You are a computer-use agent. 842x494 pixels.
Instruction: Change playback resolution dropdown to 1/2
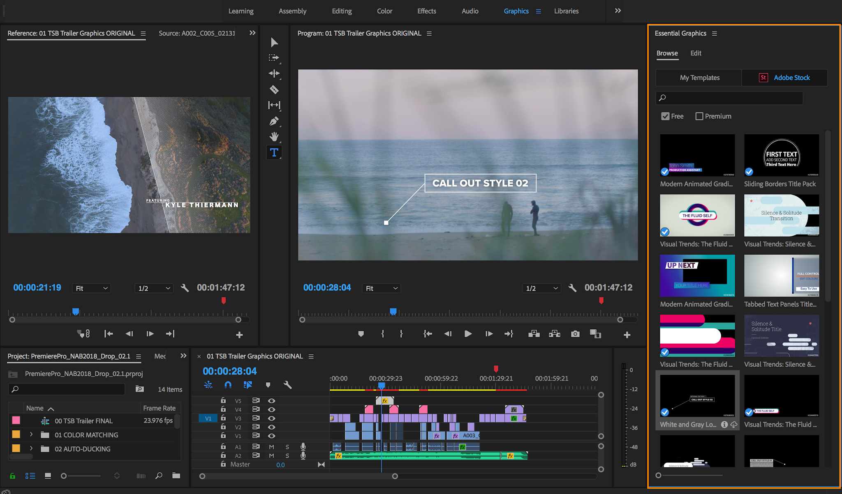pos(542,287)
